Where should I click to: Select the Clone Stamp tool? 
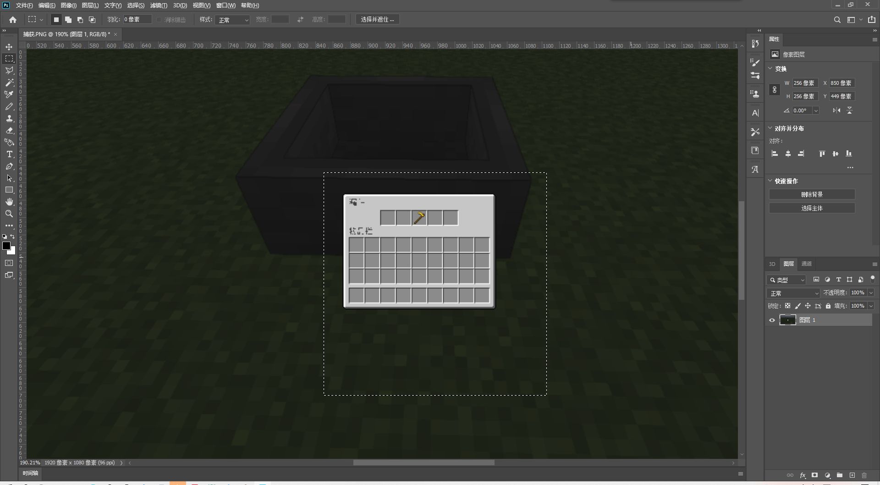point(9,118)
